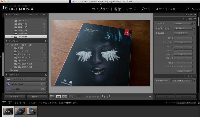Open grid shortcut in filmstrip bar

click(x=16, y=103)
